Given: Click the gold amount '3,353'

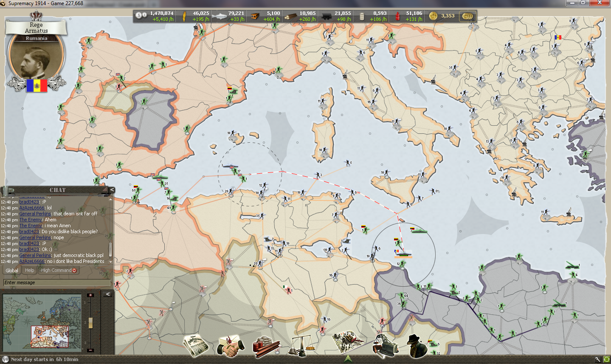Looking at the screenshot, I should [x=448, y=16].
